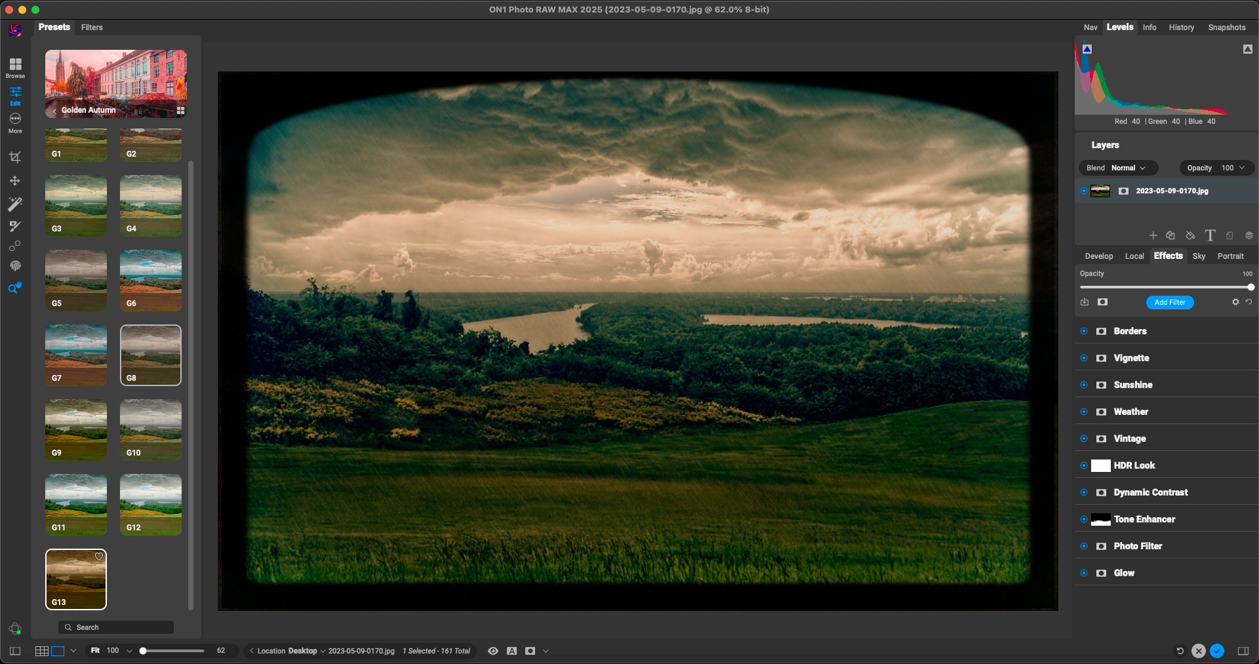Viewport: 1259px width, 664px height.
Task: Disable the Glow filter
Action: [1084, 573]
